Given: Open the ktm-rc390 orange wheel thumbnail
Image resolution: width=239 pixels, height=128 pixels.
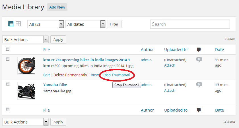Looking at the screenshot, I should click(26, 66).
